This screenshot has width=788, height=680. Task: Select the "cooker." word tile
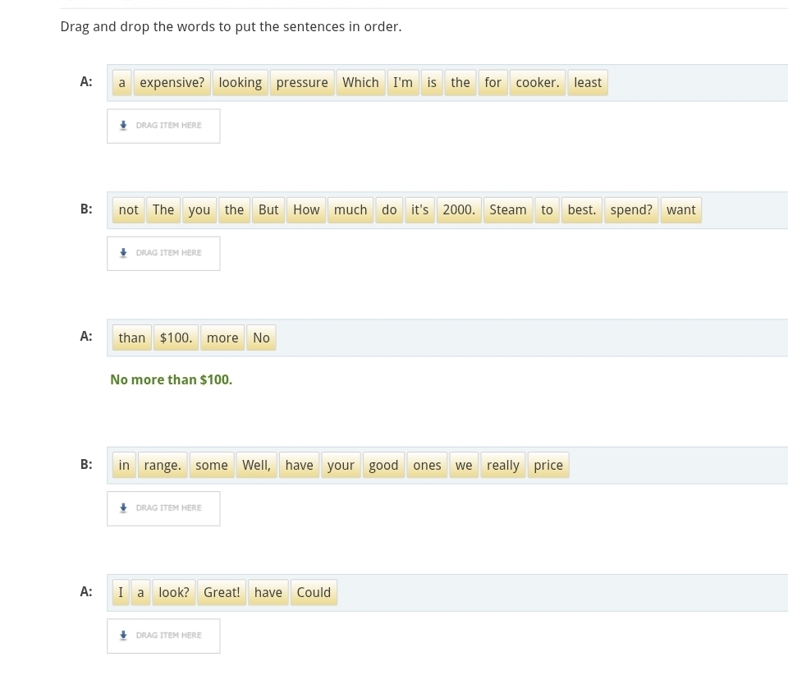tap(537, 83)
